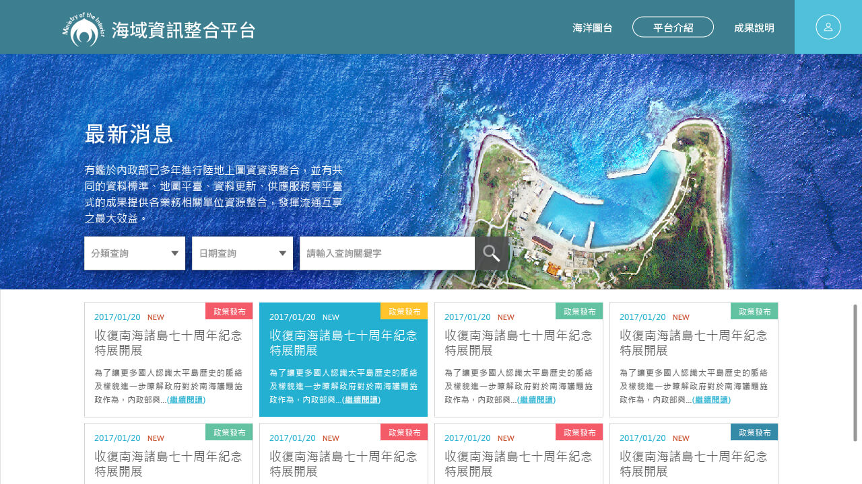Click the green 政策發布 tag on the third card
Image resolution: width=862 pixels, height=484 pixels.
pyautogui.click(x=579, y=311)
